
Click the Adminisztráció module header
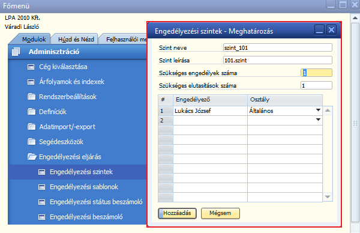pyautogui.click(x=77, y=52)
